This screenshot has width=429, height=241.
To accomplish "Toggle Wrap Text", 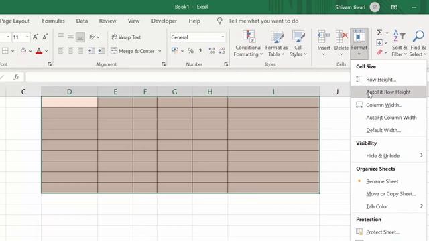I will 126,37.
